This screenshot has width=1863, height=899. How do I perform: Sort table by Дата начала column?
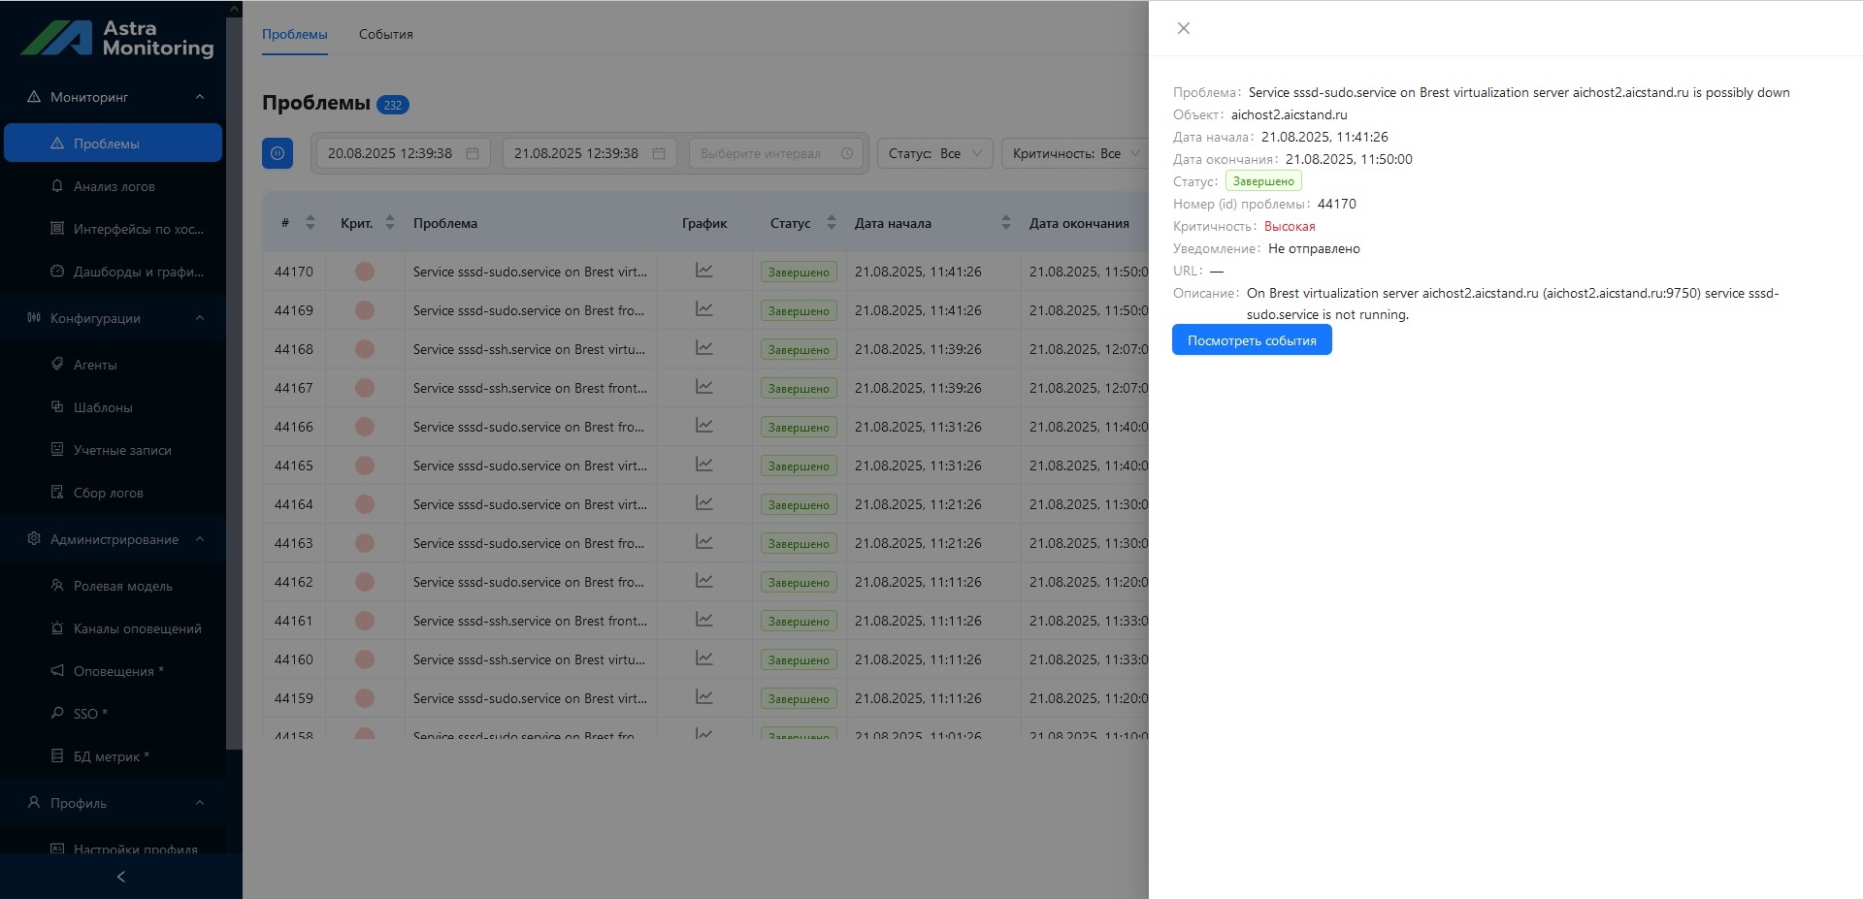point(1005,223)
